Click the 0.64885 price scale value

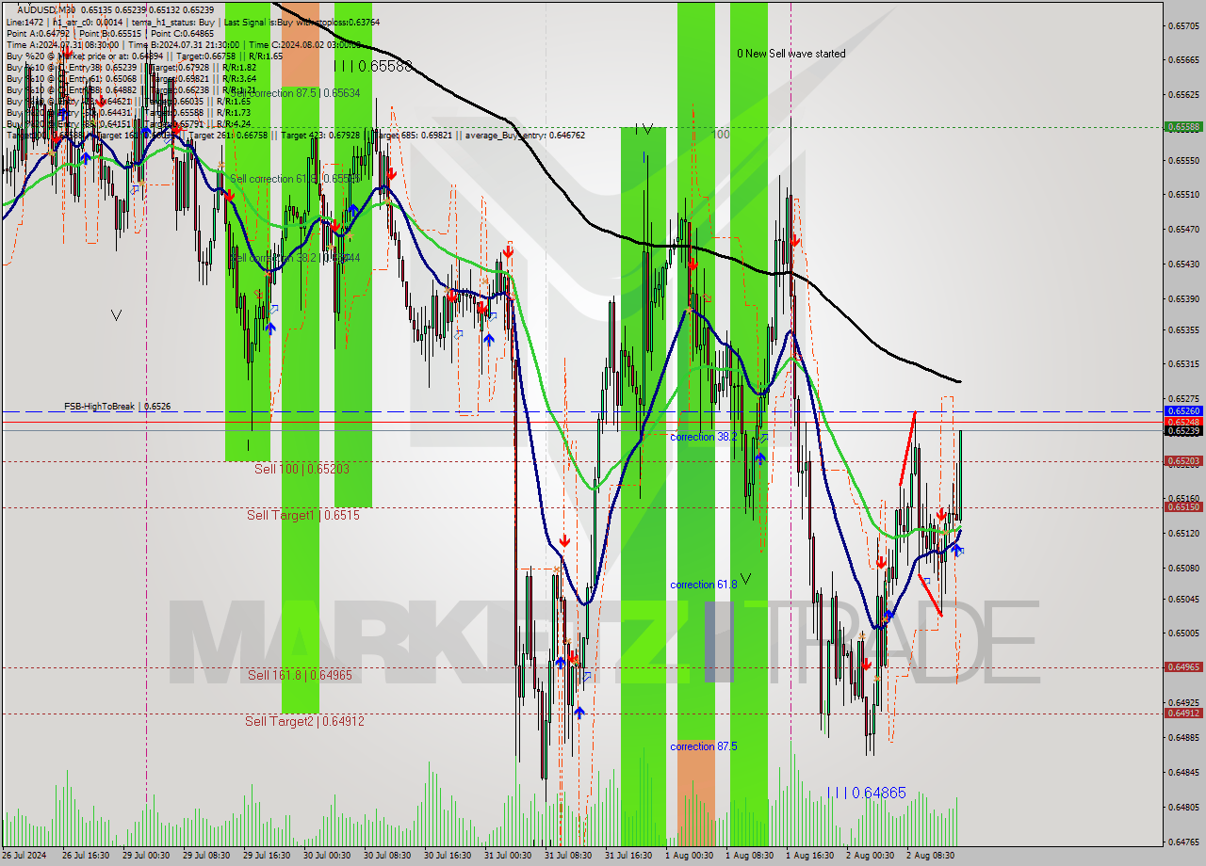pos(1183,737)
